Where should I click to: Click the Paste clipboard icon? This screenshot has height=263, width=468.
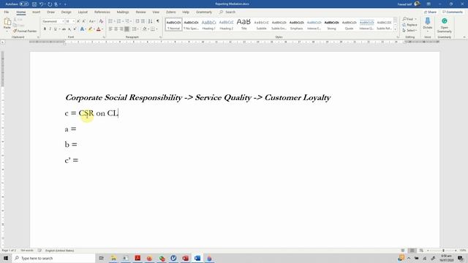point(7,22)
